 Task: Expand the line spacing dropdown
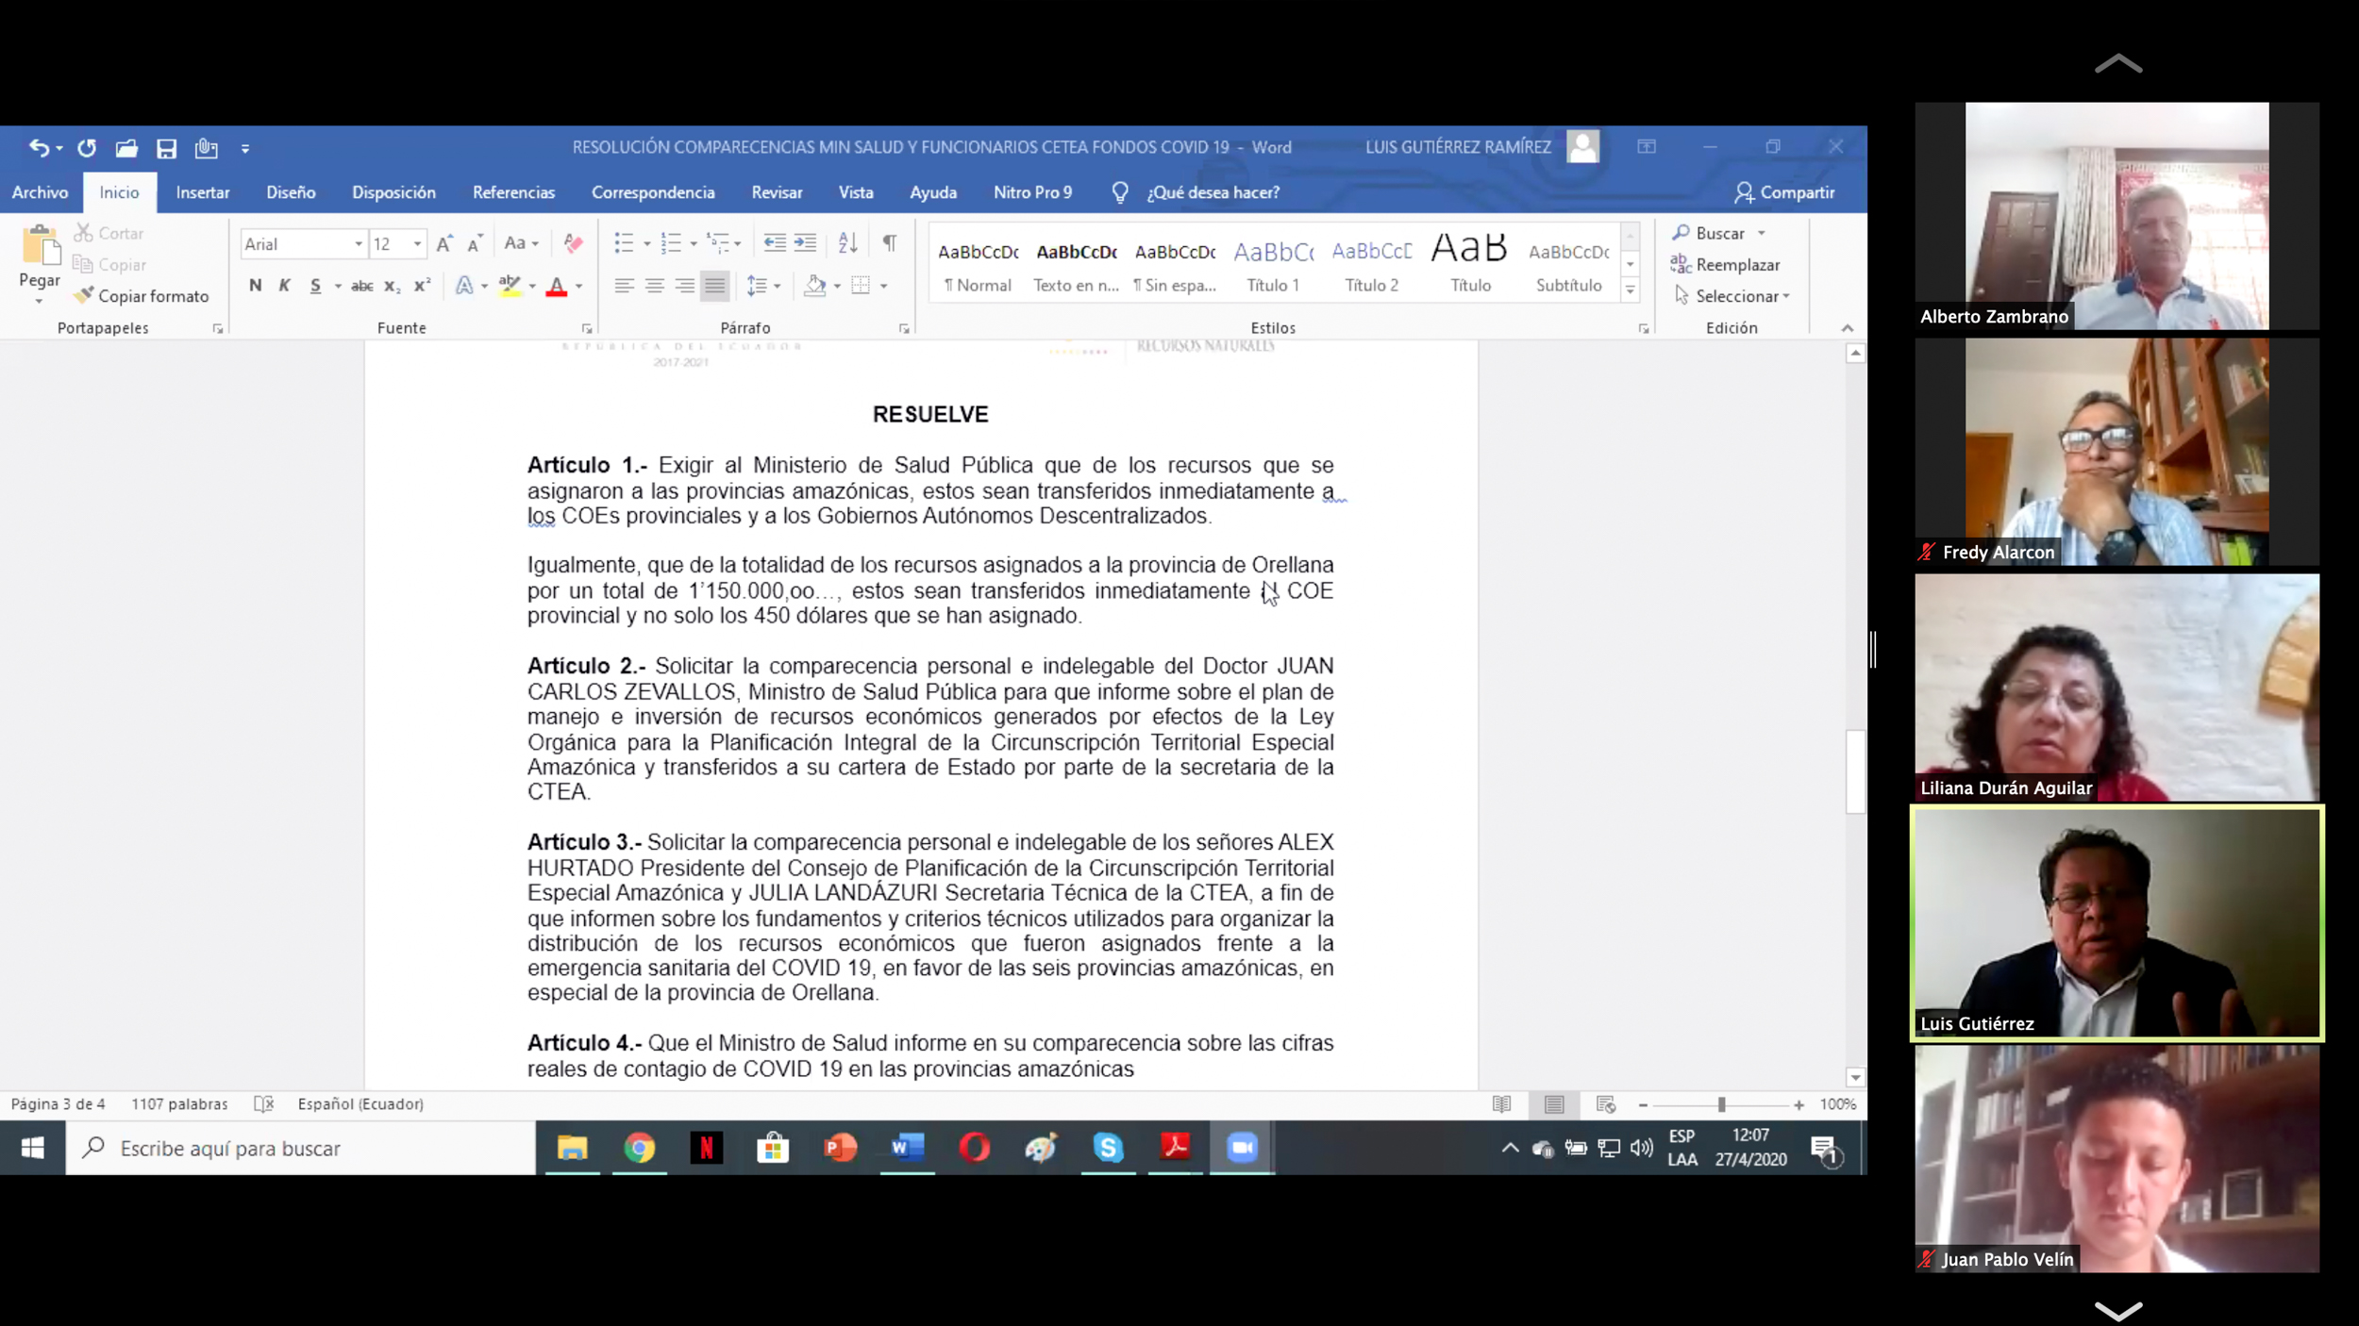777,286
